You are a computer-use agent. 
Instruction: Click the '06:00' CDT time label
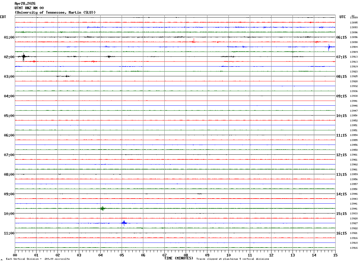point(9,135)
